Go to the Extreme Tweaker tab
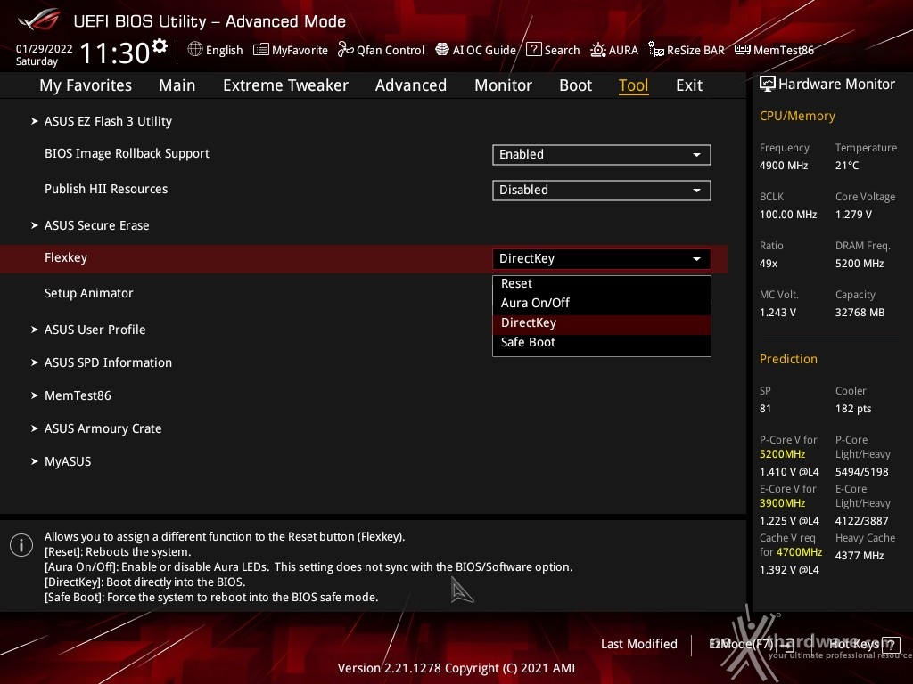Image resolution: width=913 pixels, height=684 pixels. pos(285,85)
